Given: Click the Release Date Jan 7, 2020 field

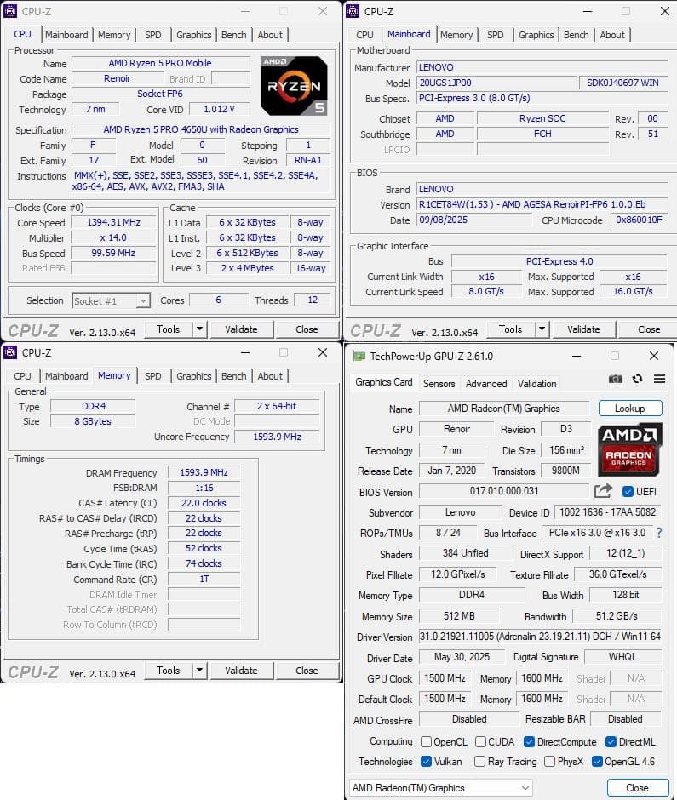Looking at the screenshot, I should [452, 471].
